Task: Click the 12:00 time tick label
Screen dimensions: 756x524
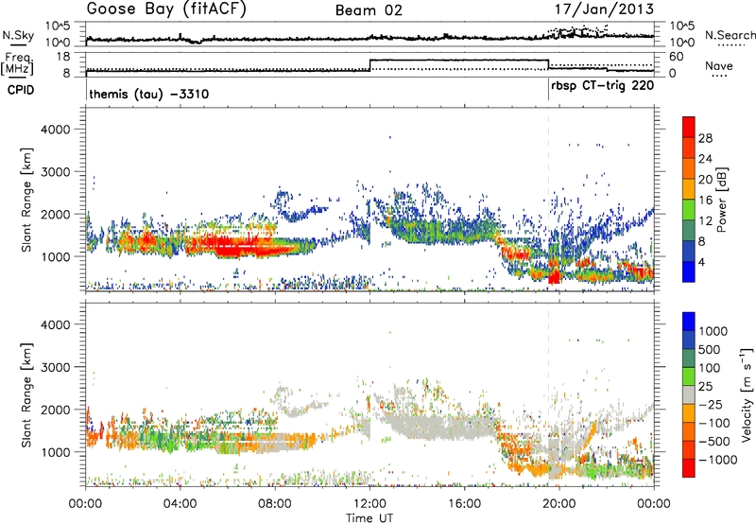Action: tap(369, 504)
